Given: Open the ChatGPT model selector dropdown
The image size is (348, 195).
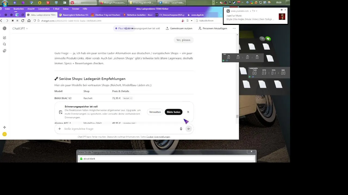Looking at the screenshot, I should point(20,28).
